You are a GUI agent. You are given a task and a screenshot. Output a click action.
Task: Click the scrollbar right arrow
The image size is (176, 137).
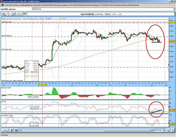pyautogui.click(x=152, y=130)
